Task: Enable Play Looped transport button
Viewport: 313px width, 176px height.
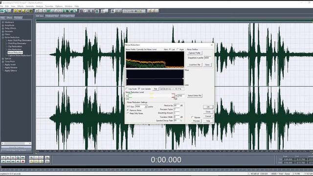Action: (23, 157)
